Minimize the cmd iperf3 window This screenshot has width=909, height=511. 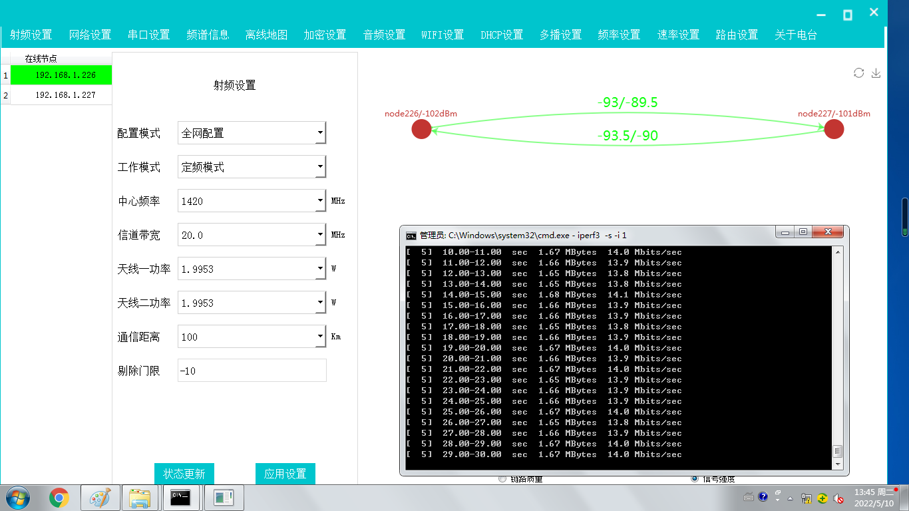pyautogui.click(x=786, y=232)
